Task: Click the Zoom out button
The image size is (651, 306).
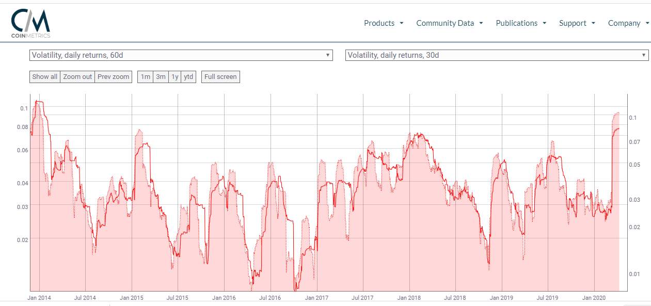Action: click(77, 76)
